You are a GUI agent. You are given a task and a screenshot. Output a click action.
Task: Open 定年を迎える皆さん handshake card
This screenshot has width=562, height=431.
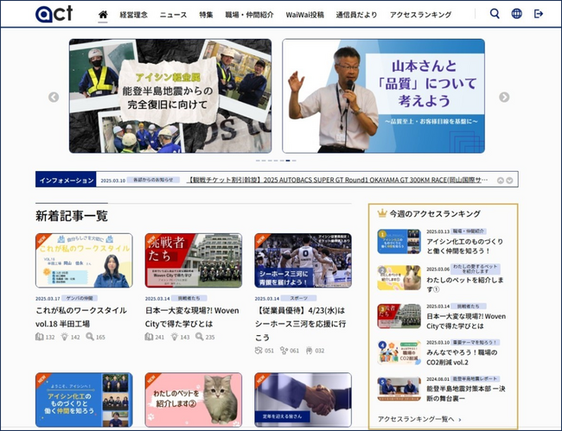pos(303,400)
